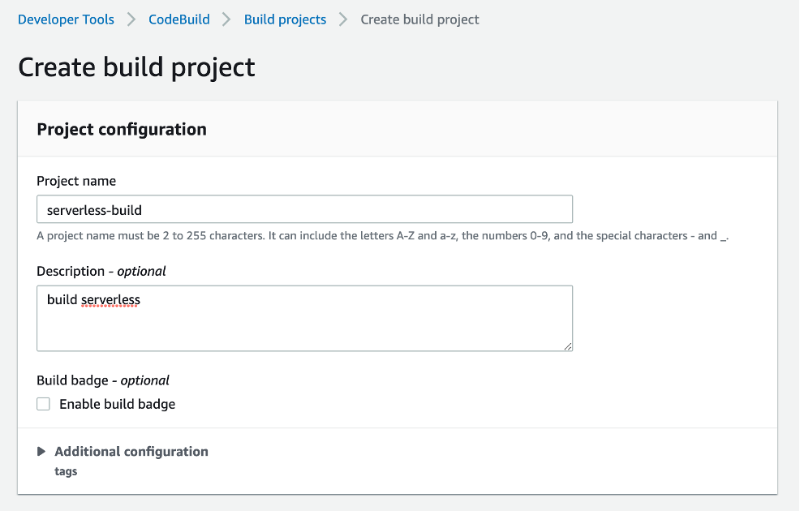The image size is (800, 511).
Task: Click the 'Project configuration' panel header
Action: (122, 129)
